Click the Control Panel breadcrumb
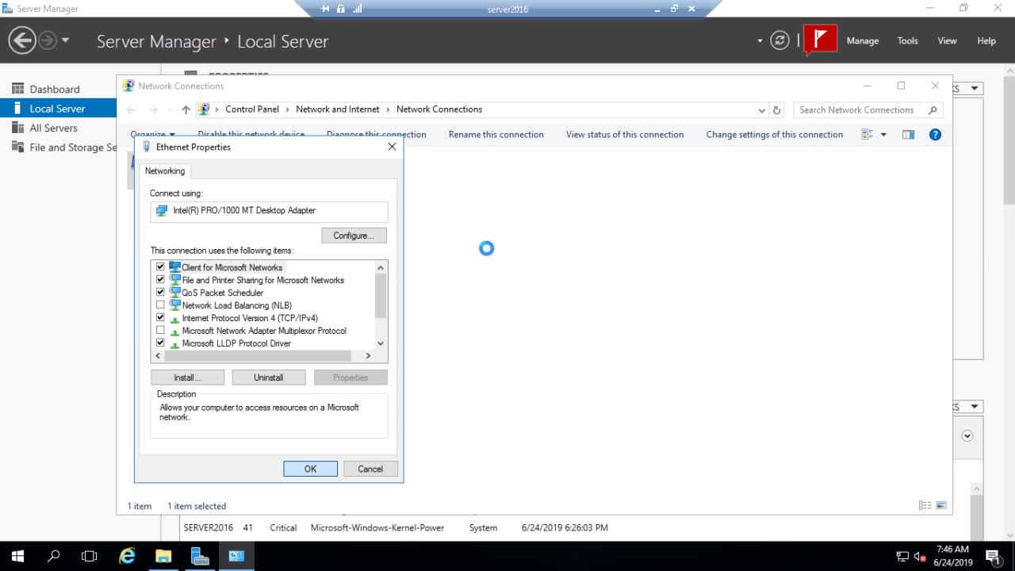The width and height of the screenshot is (1015, 571). [252, 109]
